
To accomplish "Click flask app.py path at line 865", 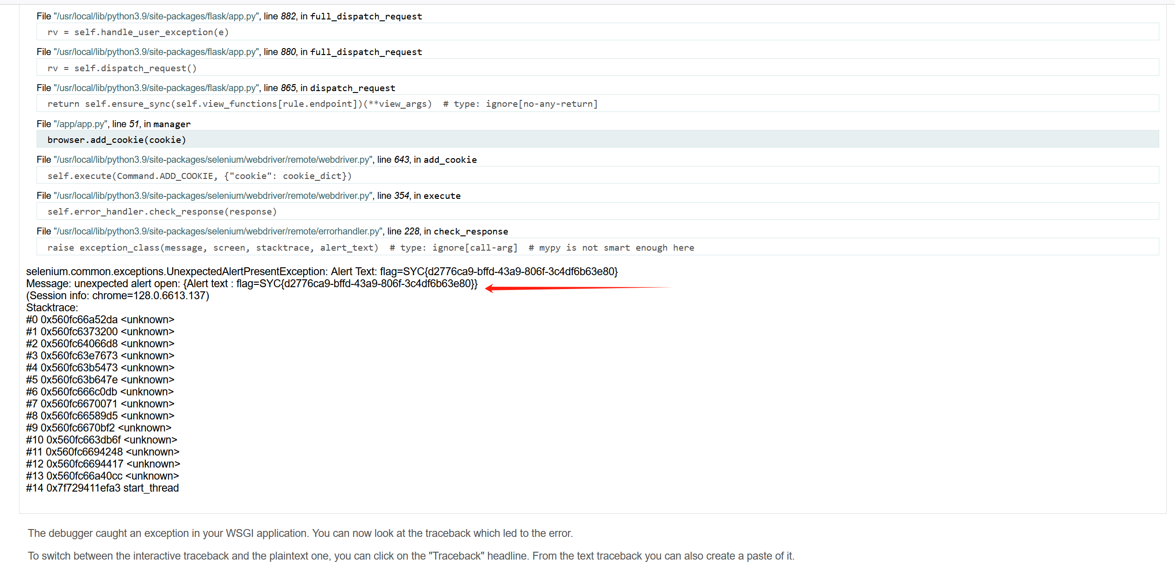I will click(156, 88).
